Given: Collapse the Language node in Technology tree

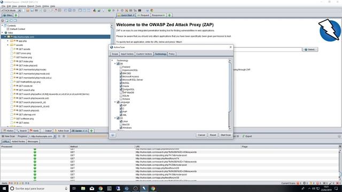Looking at the screenshot, I should pos(115,102).
